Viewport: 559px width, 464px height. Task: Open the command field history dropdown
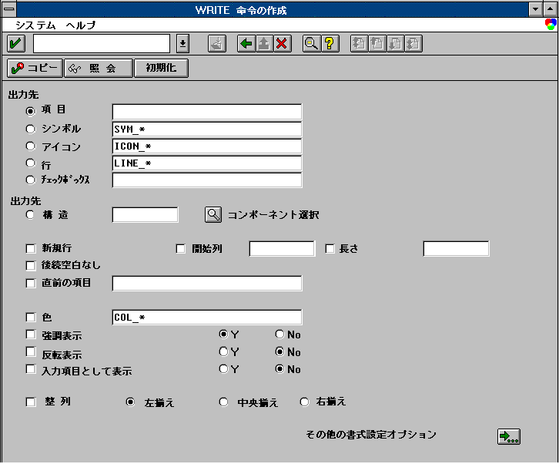182,44
